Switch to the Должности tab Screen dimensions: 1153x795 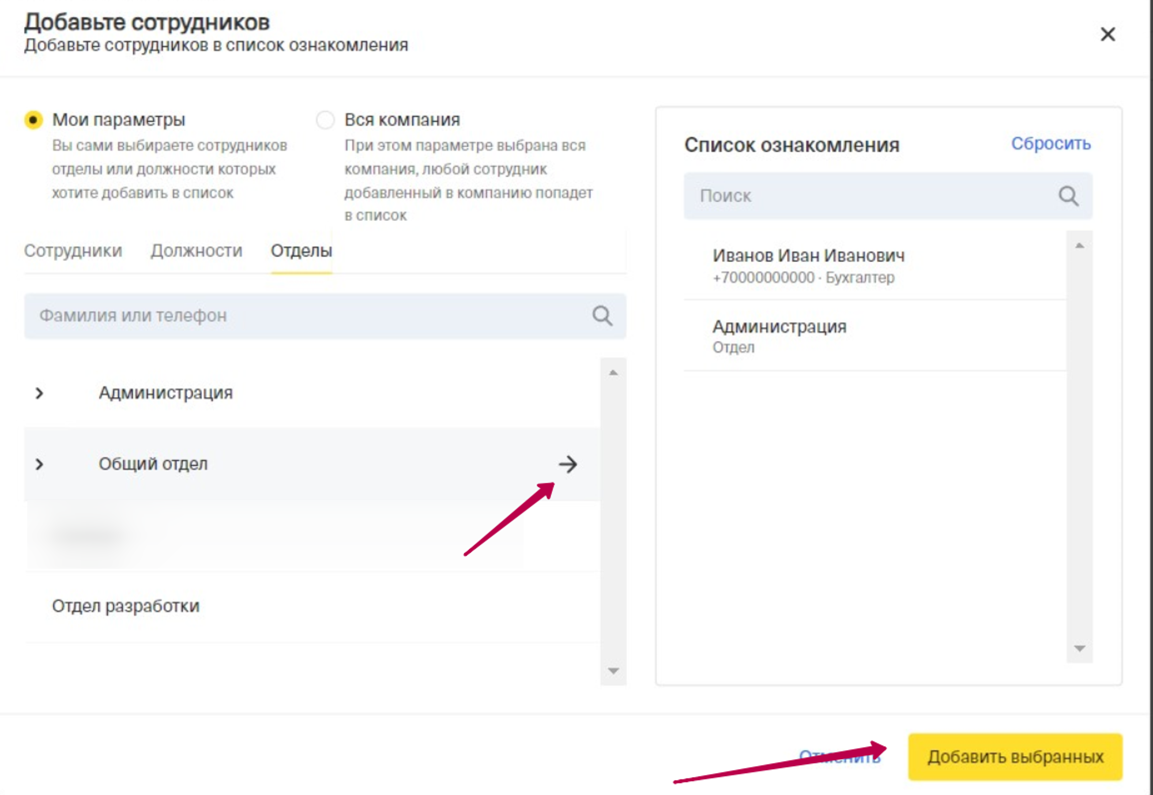tap(196, 251)
